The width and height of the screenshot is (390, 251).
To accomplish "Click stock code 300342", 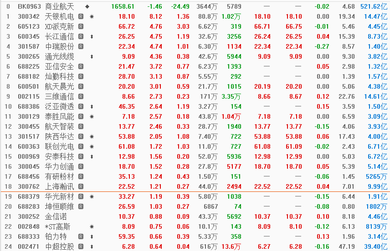I will point(29,17).
